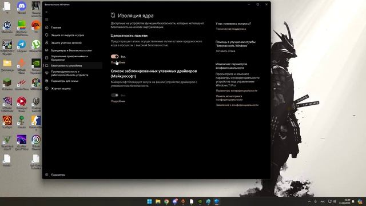Switch the РУС input language indicator
This screenshot has height=206, width=366.
[323, 201]
